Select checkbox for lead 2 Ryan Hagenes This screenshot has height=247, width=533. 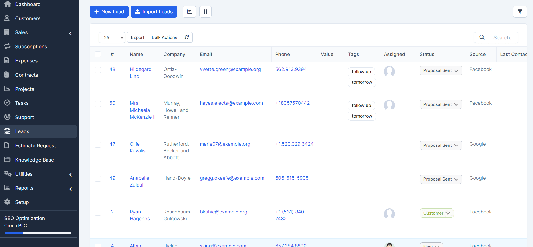(98, 213)
